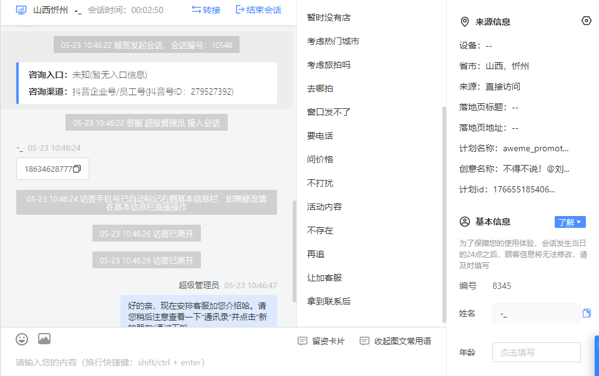599x376 pixels.
Task: Choose quick reply 要电话
Action: tap(320, 136)
